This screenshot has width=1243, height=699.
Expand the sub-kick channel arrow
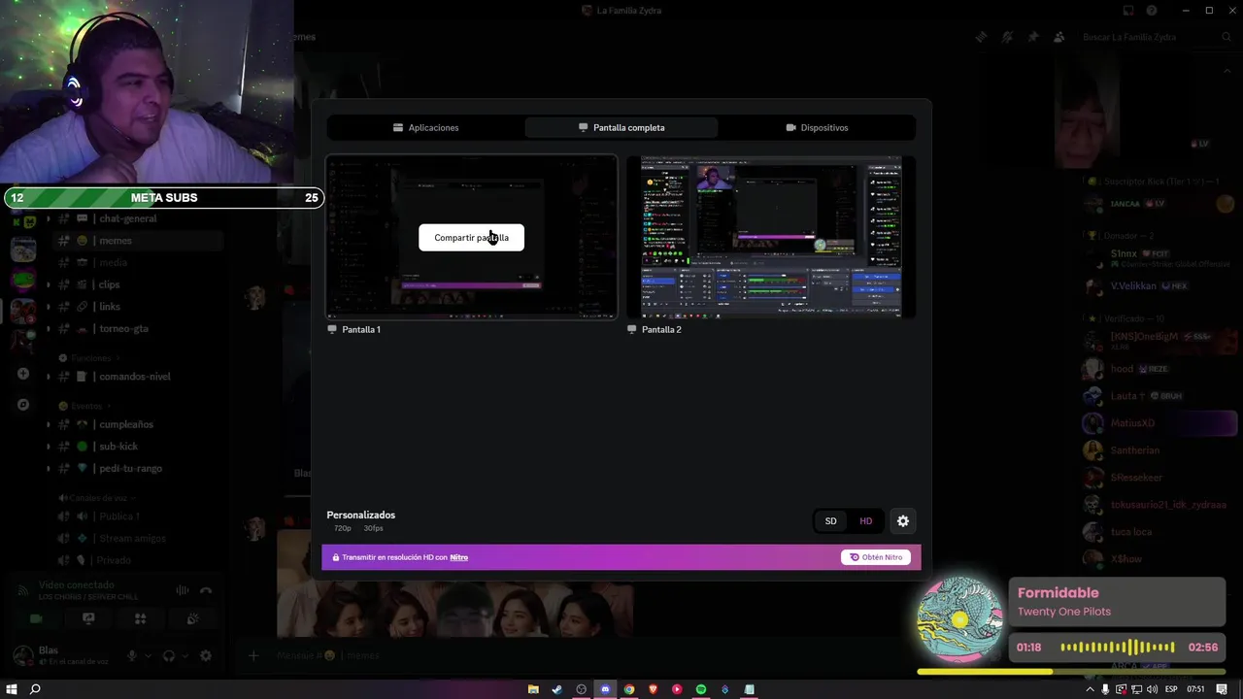[x=49, y=447]
